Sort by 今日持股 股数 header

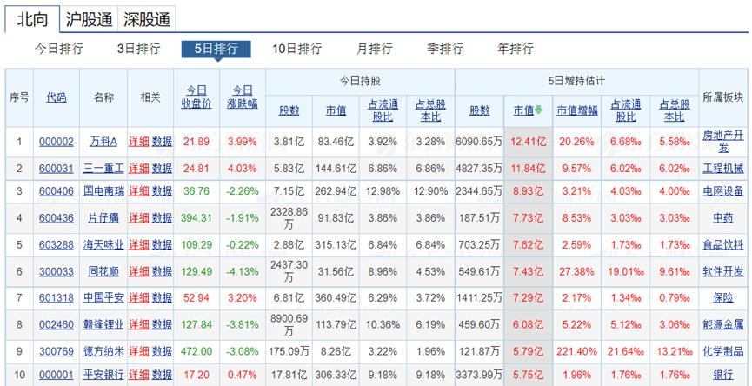289,110
